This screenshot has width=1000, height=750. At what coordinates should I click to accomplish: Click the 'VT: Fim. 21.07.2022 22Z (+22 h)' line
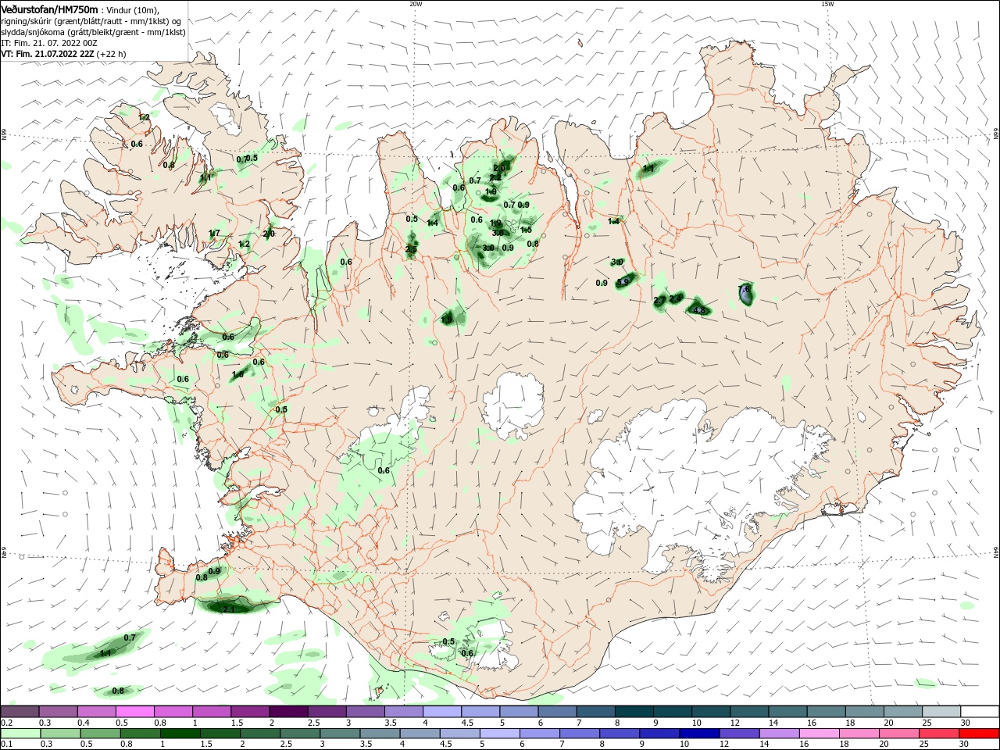(63, 54)
